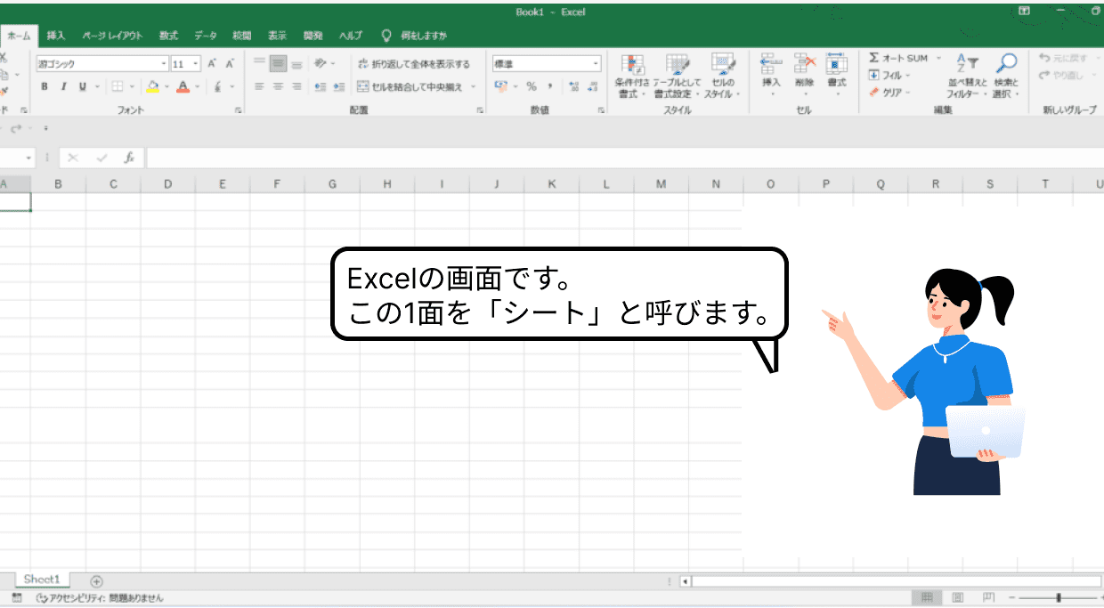Click the zoom slider in status bar
This screenshot has width=1104, height=608.
pyautogui.click(x=1059, y=597)
